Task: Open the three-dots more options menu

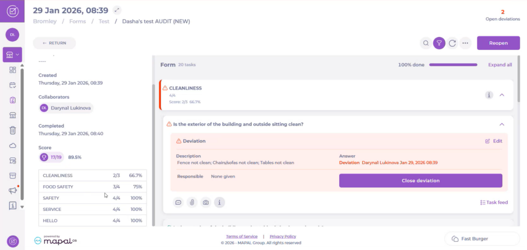Action: pos(465,43)
